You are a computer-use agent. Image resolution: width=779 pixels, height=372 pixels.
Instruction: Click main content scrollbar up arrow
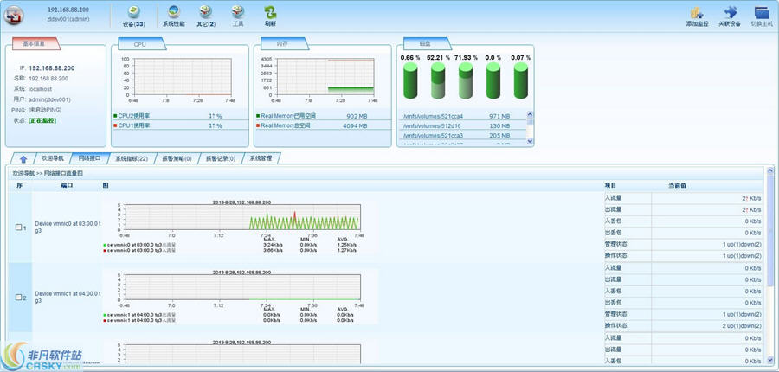[x=770, y=170]
